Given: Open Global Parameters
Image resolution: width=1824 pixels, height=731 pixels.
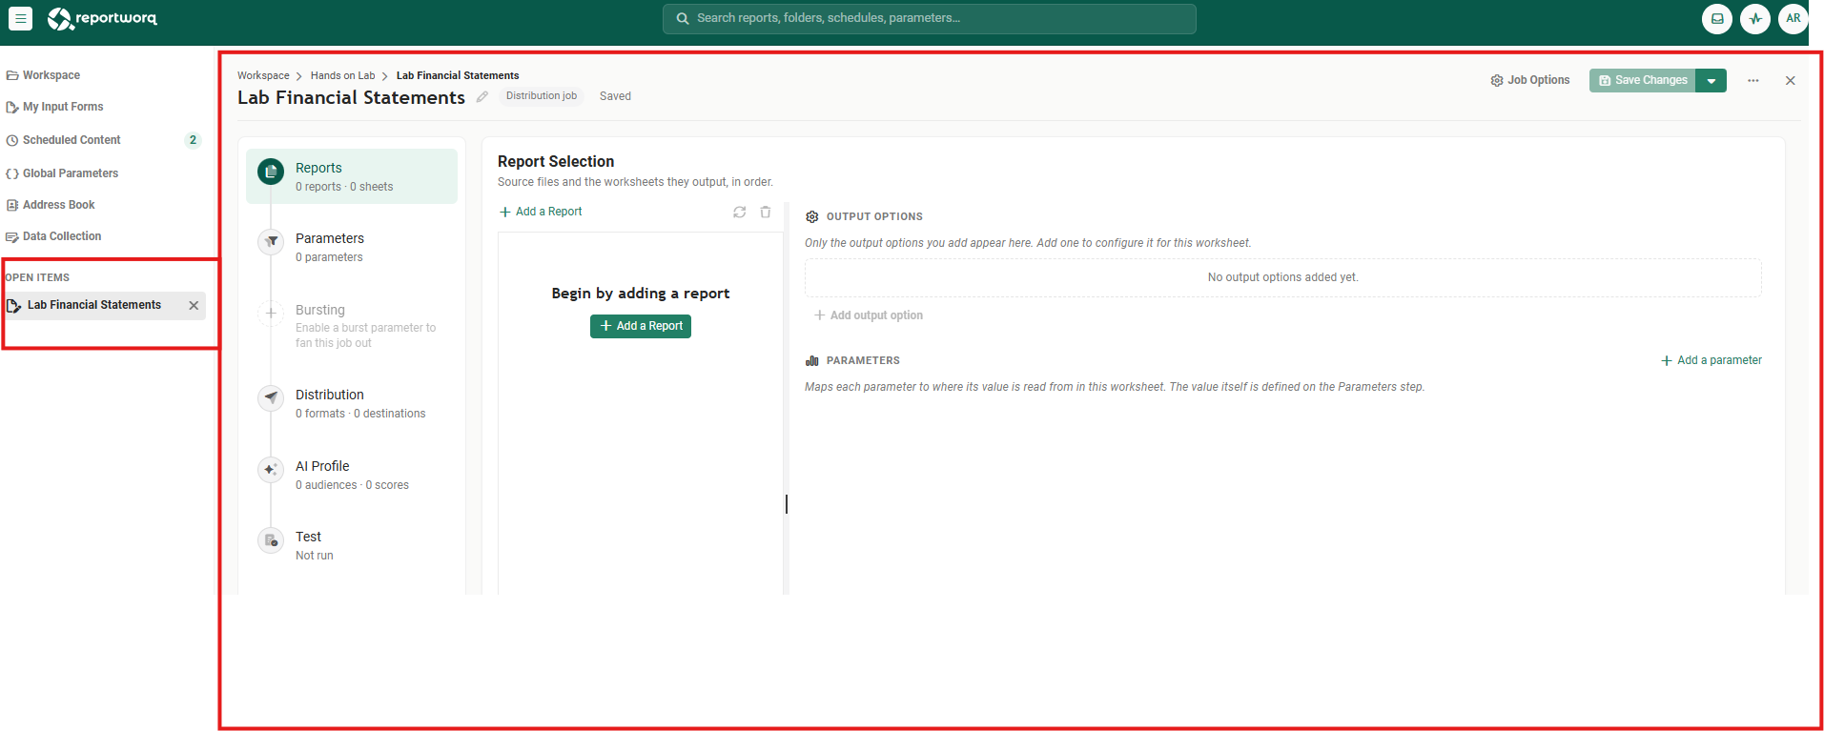Looking at the screenshot, I should 62,173.
